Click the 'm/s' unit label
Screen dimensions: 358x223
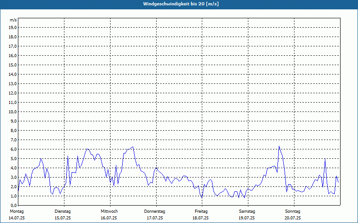[13, 20]
